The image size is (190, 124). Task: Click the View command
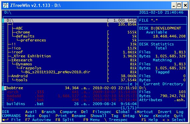[x=144, y=116]
